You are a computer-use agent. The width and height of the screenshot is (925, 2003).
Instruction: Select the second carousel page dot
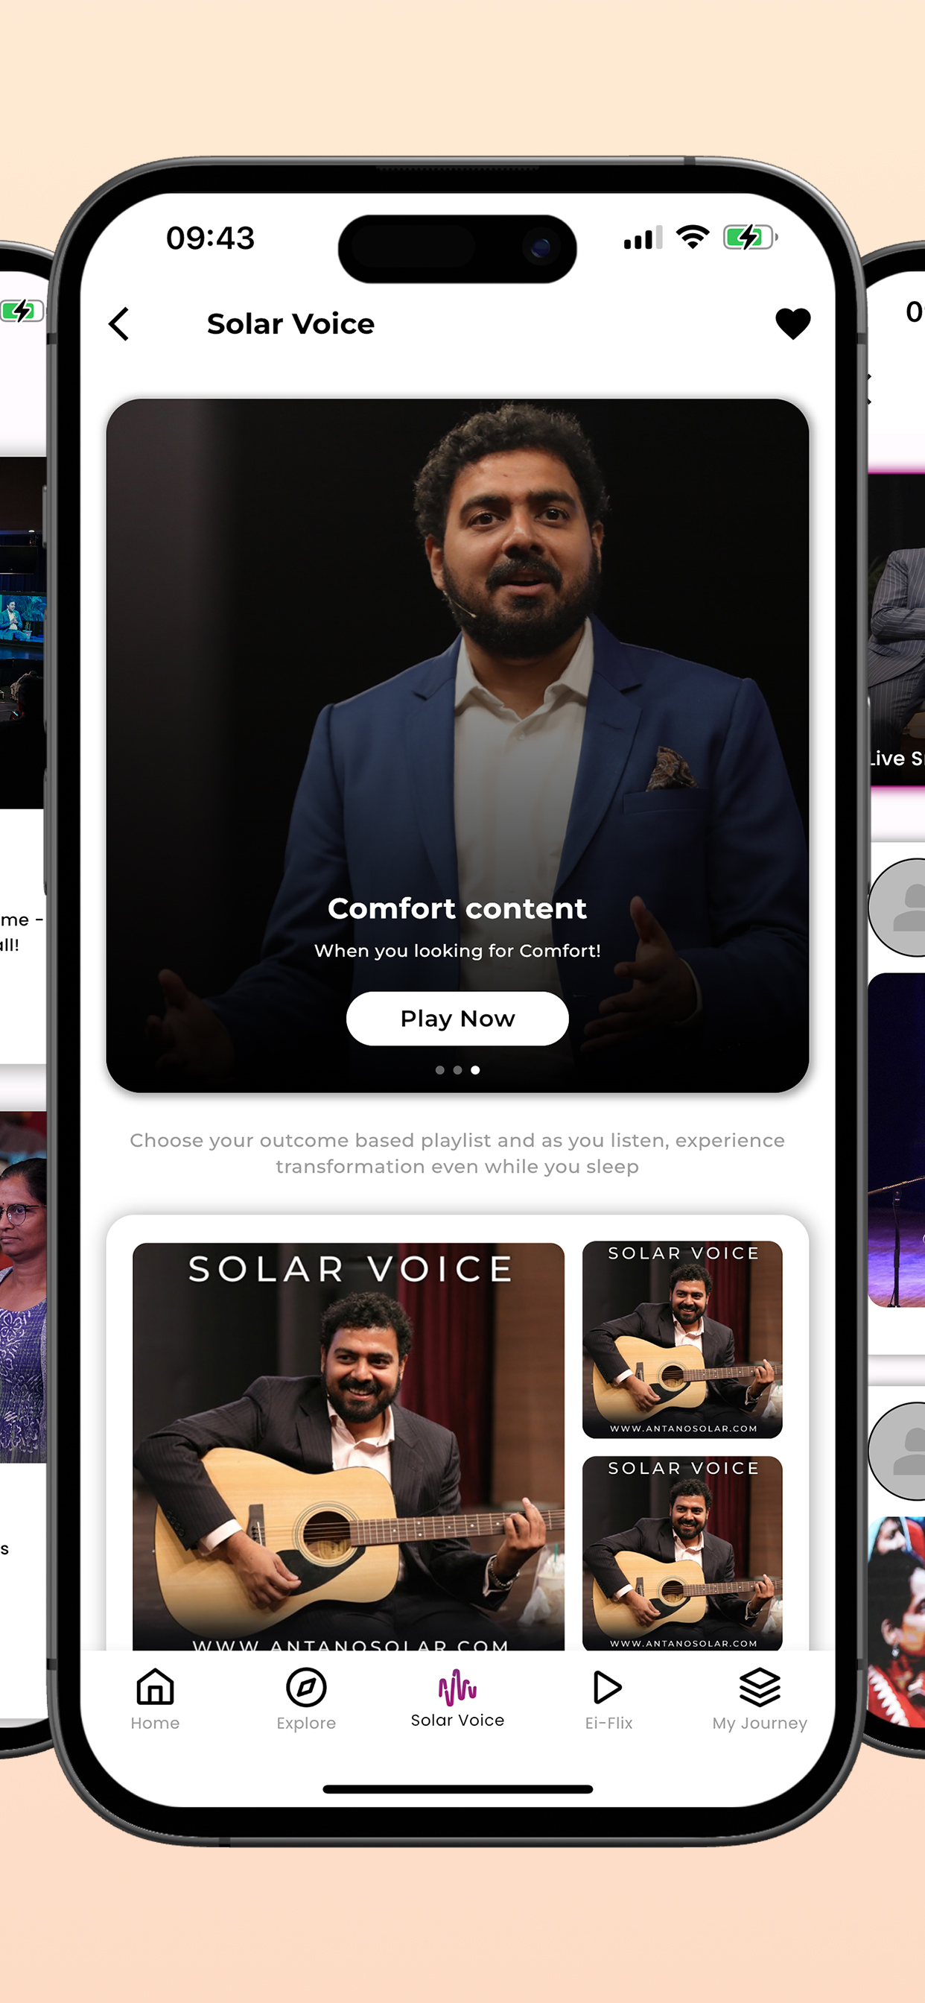coord(458,1070)
